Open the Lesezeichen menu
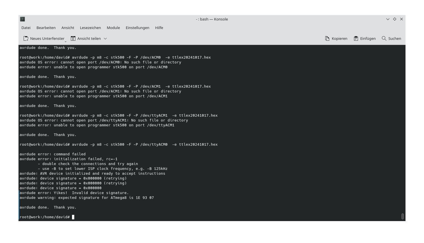The image size is (424, 243). click(x=90, y=28)
